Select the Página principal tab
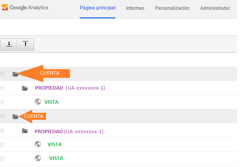Viewport: 241px width, 167px height. (97, 8)
